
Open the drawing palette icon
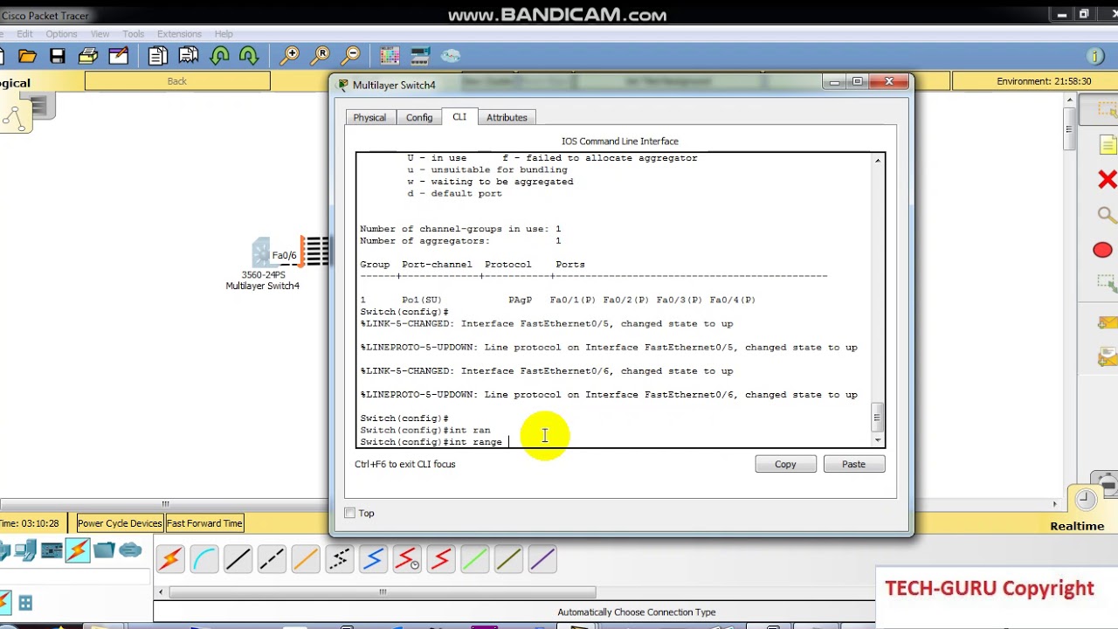point(390,56)
